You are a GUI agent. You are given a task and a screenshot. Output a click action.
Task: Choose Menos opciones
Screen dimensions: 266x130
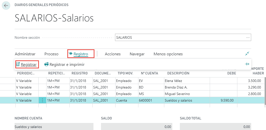pyautogui.click(x=168, y=54)
